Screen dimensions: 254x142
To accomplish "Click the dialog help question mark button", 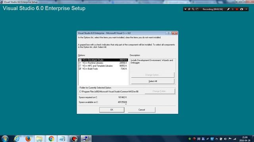I will point(168,33).
